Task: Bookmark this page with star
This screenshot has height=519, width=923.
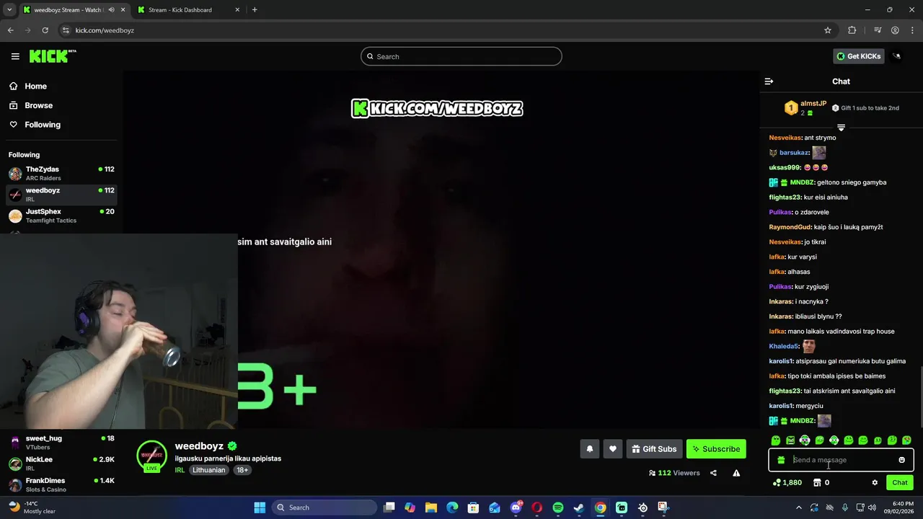Action: click(x=828, y=30)
